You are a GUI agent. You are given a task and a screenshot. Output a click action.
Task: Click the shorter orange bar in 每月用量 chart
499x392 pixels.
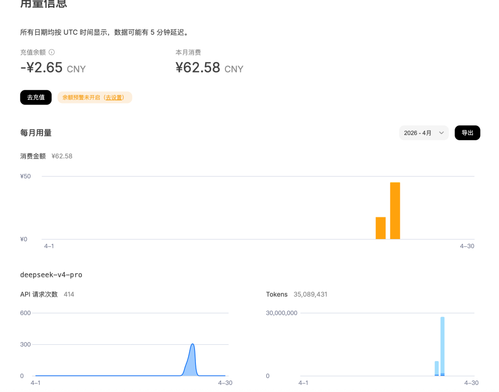click(382, 229)
